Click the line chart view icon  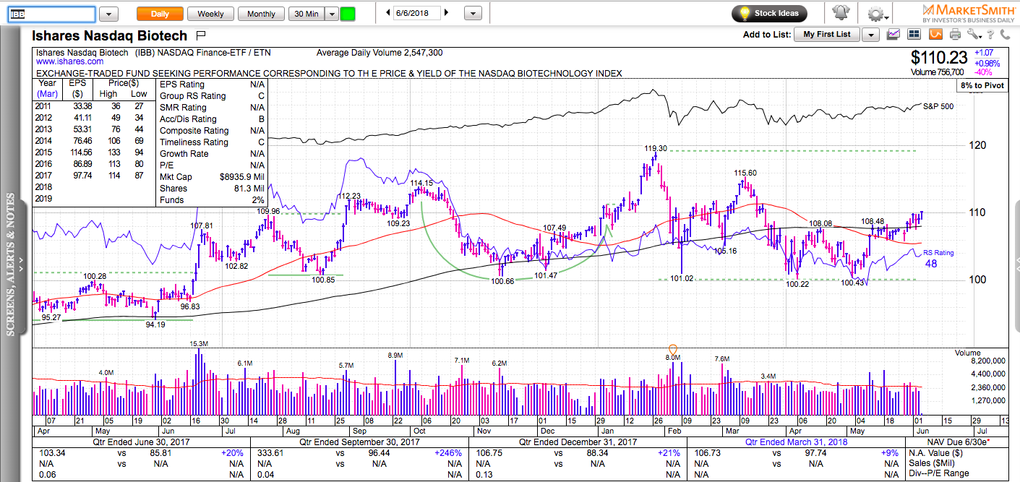893,34
